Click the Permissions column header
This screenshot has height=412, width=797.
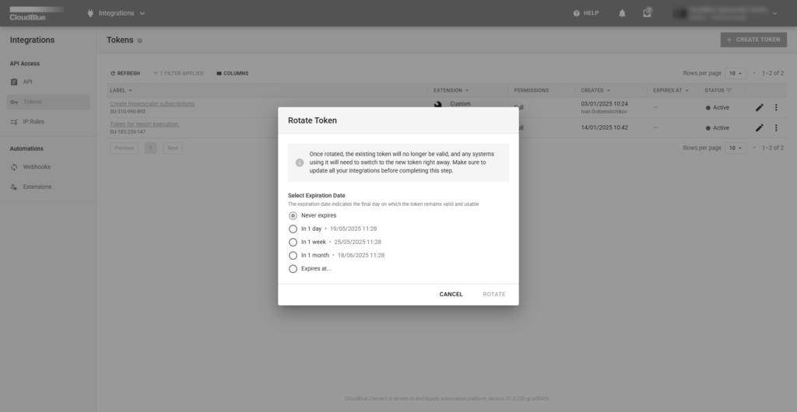pos(531,90)
